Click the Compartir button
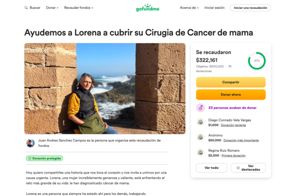The width and height of the screenshot is (297, 196). (x=231, y=82)
